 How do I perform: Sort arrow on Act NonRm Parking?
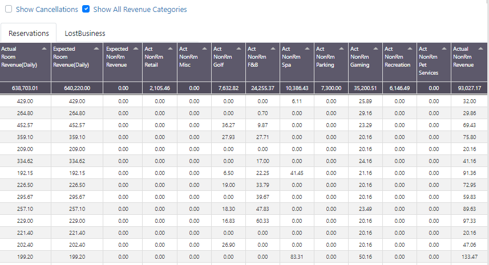coord(341,48)
